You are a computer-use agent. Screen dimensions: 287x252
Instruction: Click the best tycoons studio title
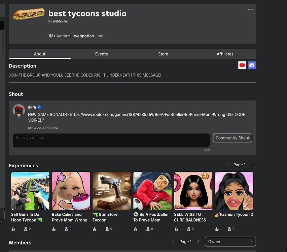click(x=87, y=13)
